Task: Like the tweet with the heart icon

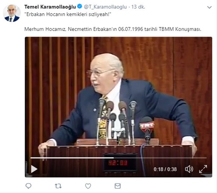Action: click(x=88, y=186)
